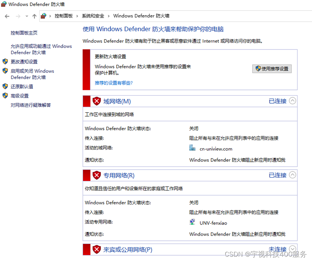
Task: Click 关闭 firewall state under 域网络
Action: click(194, 129)
